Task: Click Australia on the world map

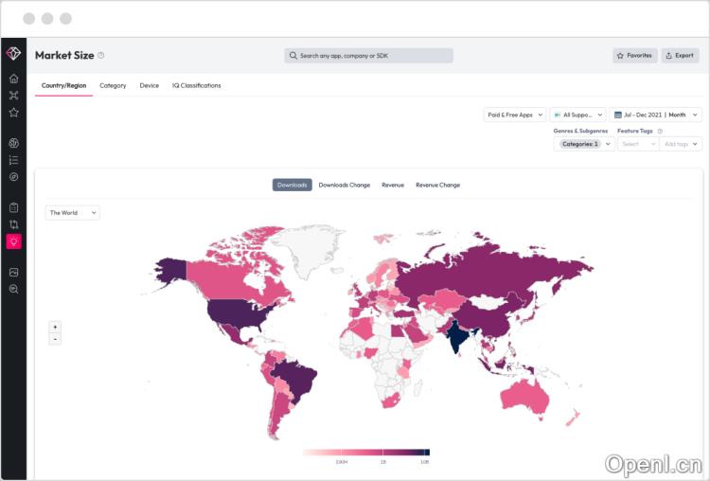Action: pyautogui.click(x=525, y=397)
